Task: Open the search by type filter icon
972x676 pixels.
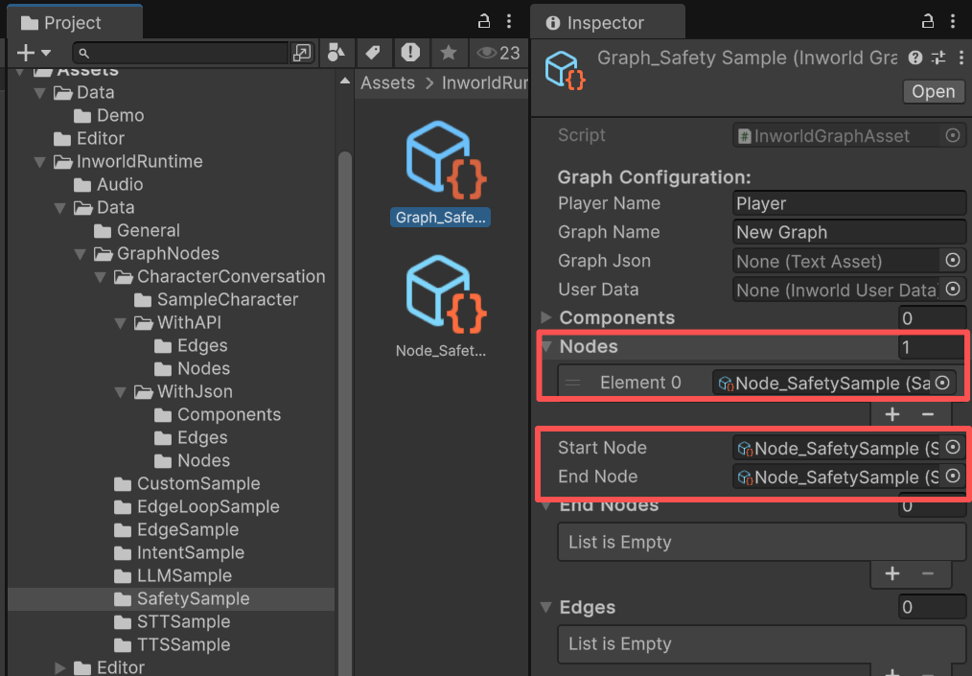Action: (336, 53)
